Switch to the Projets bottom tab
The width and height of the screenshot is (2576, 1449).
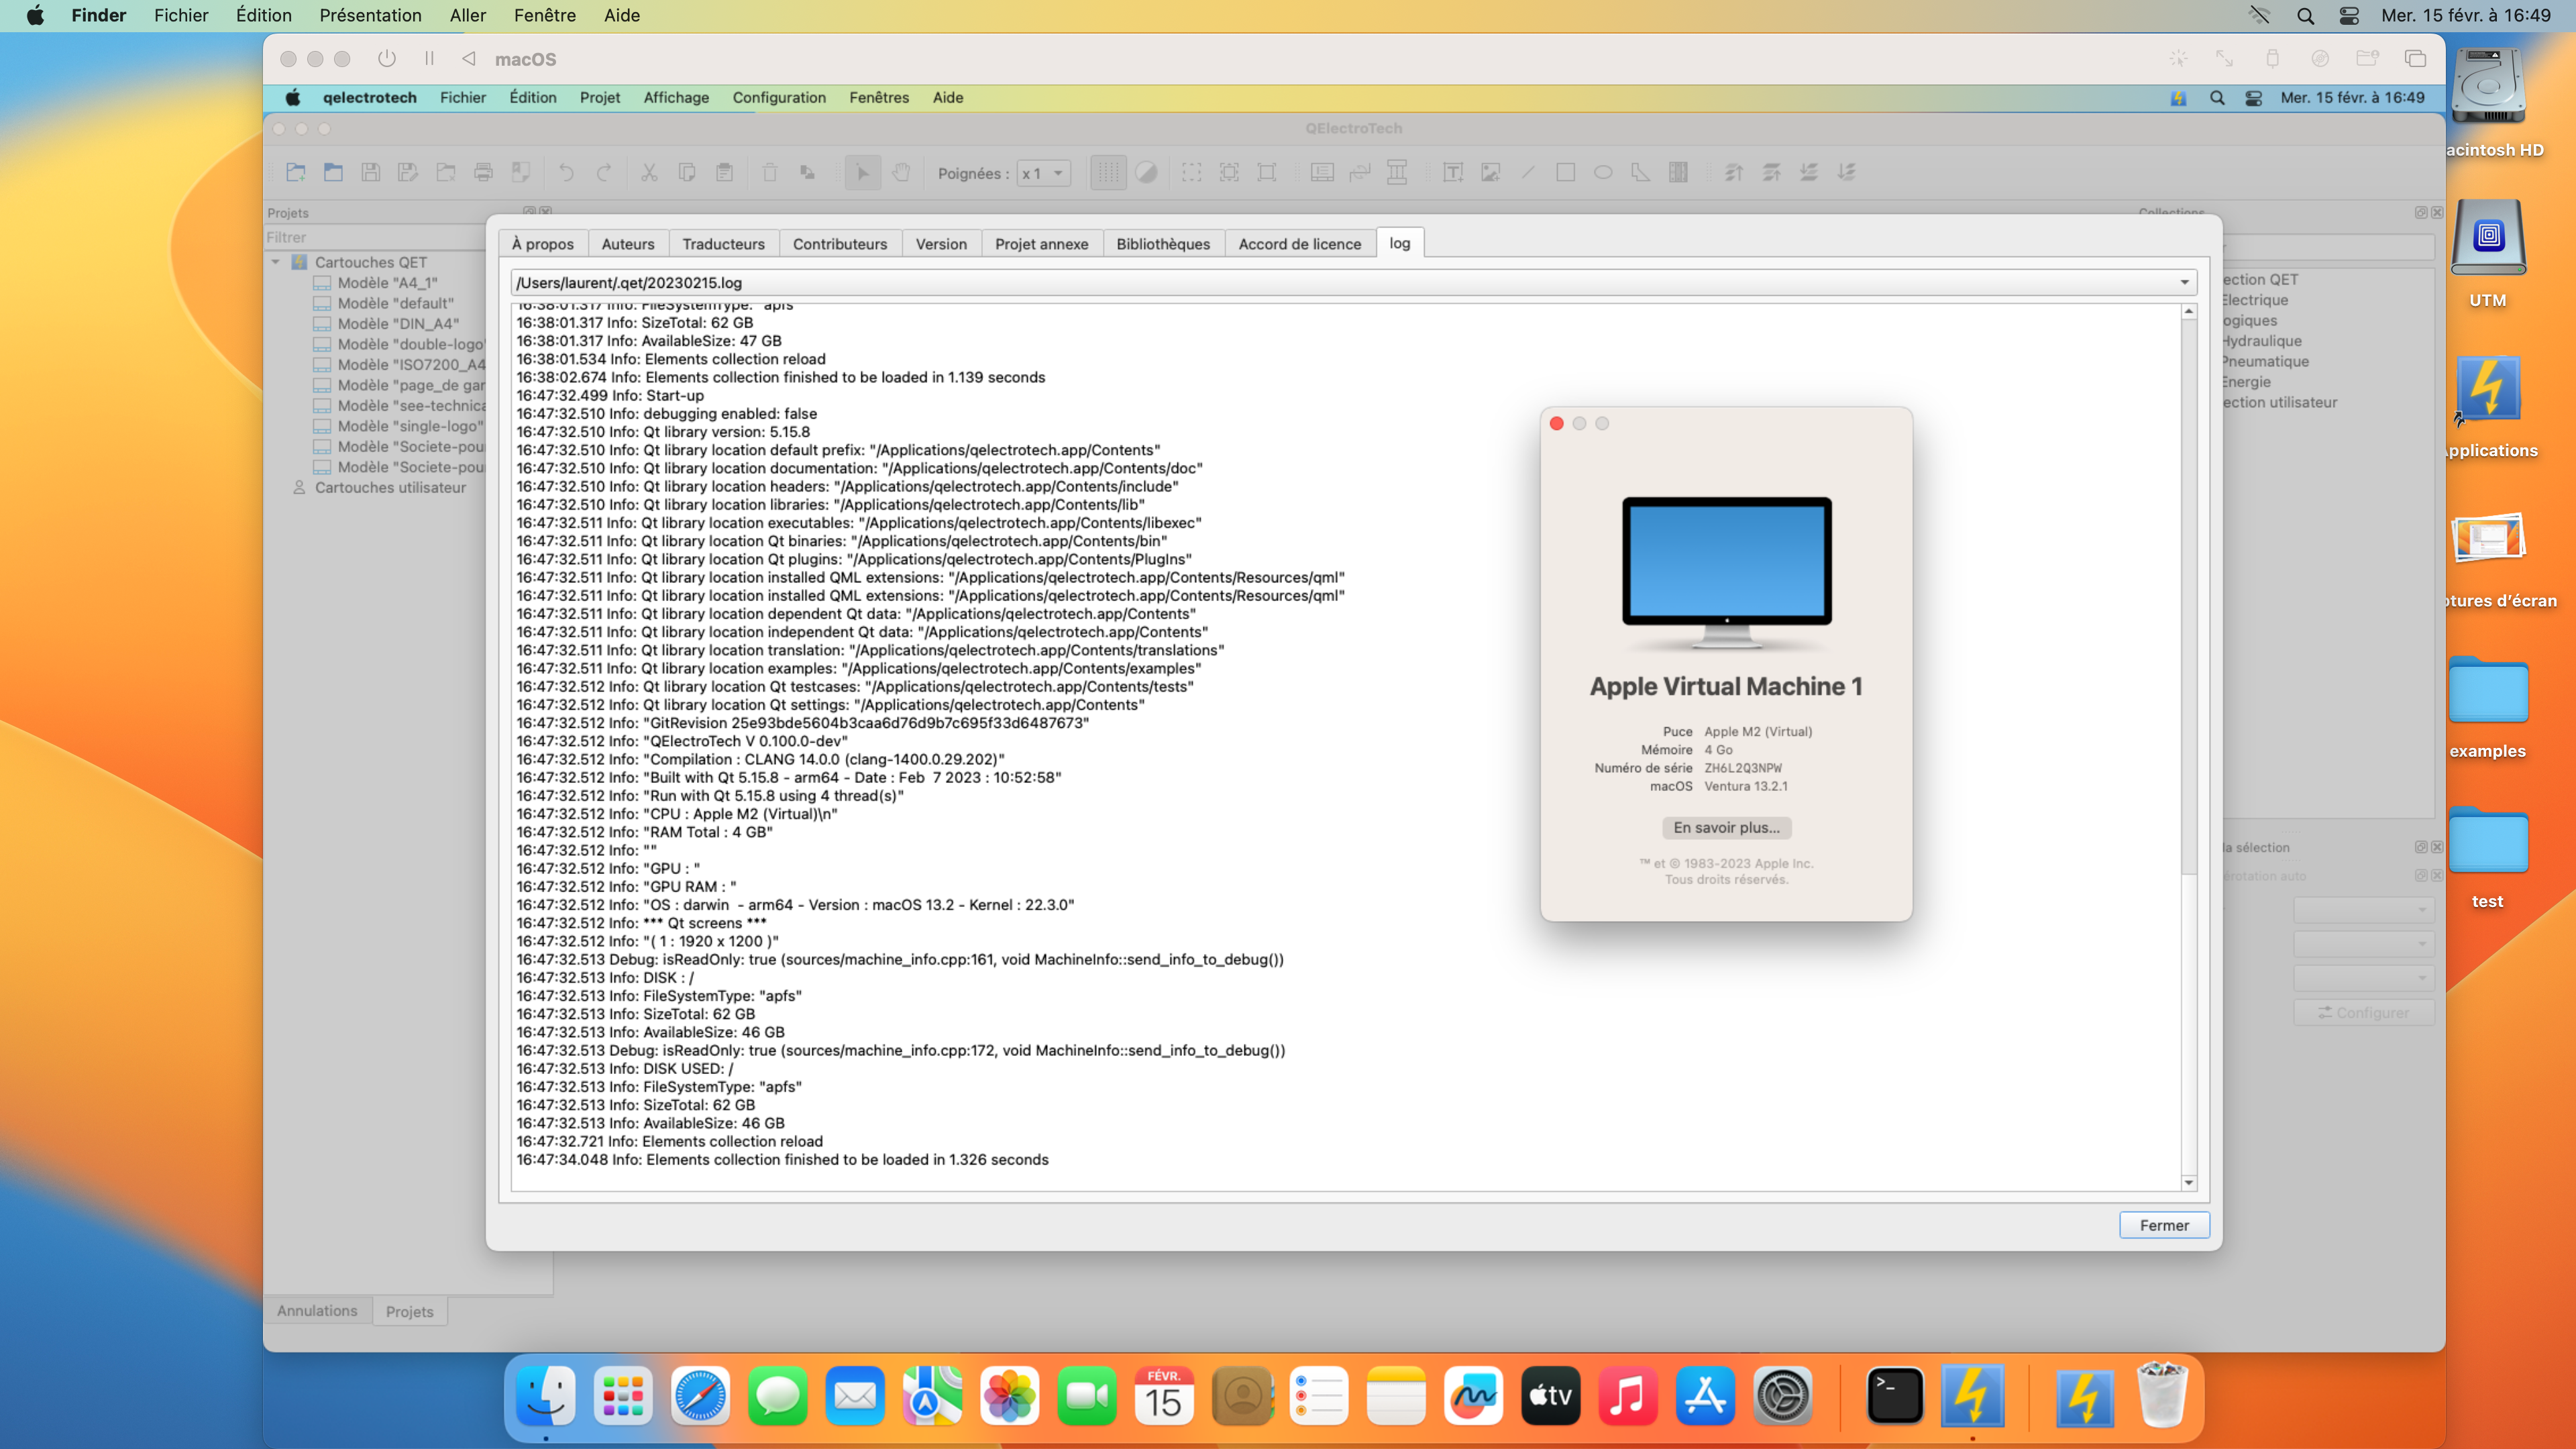(409, 1312)
